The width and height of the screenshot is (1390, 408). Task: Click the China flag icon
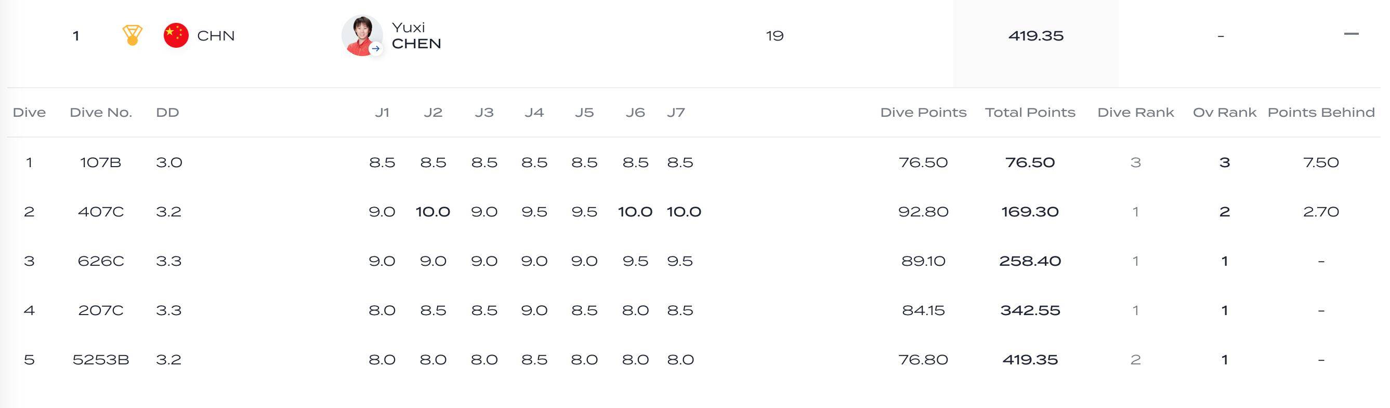tap(176, 36)
